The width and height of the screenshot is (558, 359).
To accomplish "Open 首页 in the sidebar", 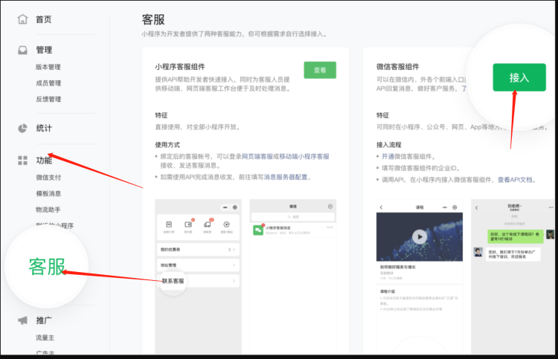I will coord(43,19).
